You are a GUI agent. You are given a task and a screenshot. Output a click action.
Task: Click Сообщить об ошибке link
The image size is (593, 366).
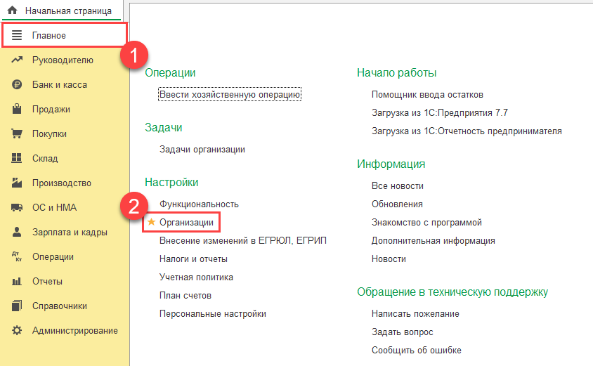pos(416,351)
